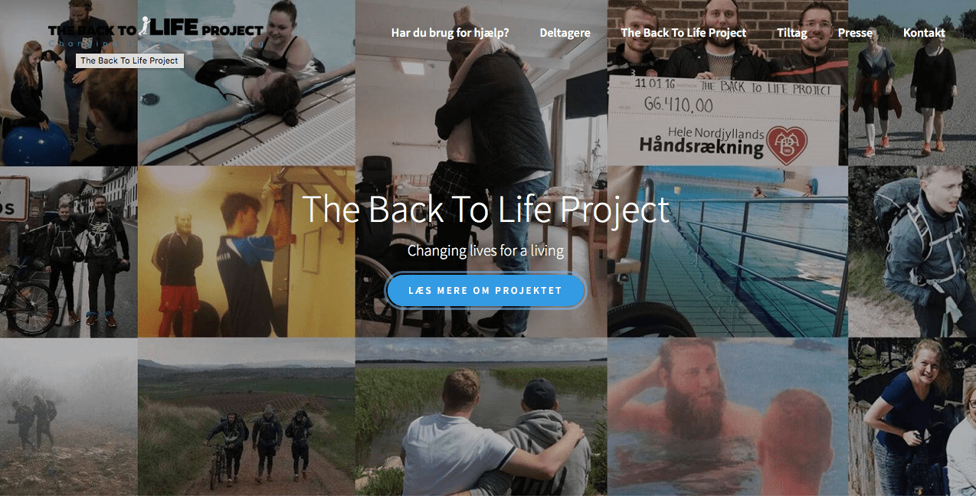Open the Kontakt page

[924, 33]
